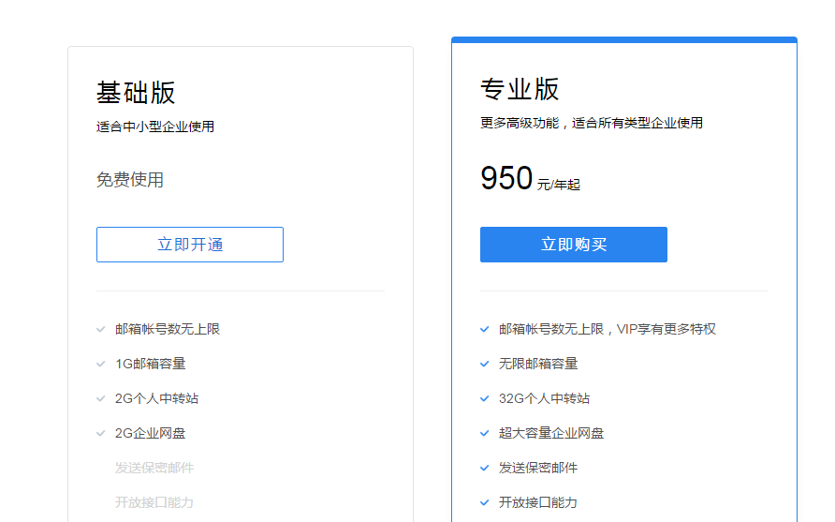Screen dimensions: 835x522
Task: Click blue checkmark beside 超大容量企业网盘
Action: [485, 434]
